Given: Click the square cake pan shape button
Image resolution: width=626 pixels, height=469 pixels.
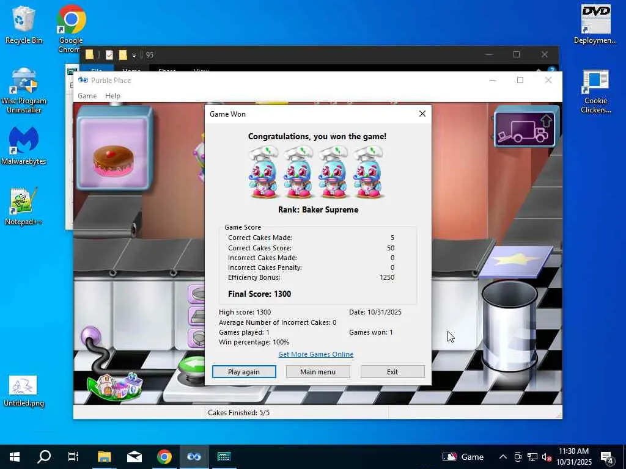Looking at the screenshot, I should (197, 316).
